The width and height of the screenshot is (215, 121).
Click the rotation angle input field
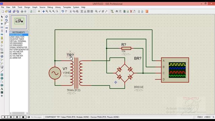click(x=6, y=24)
